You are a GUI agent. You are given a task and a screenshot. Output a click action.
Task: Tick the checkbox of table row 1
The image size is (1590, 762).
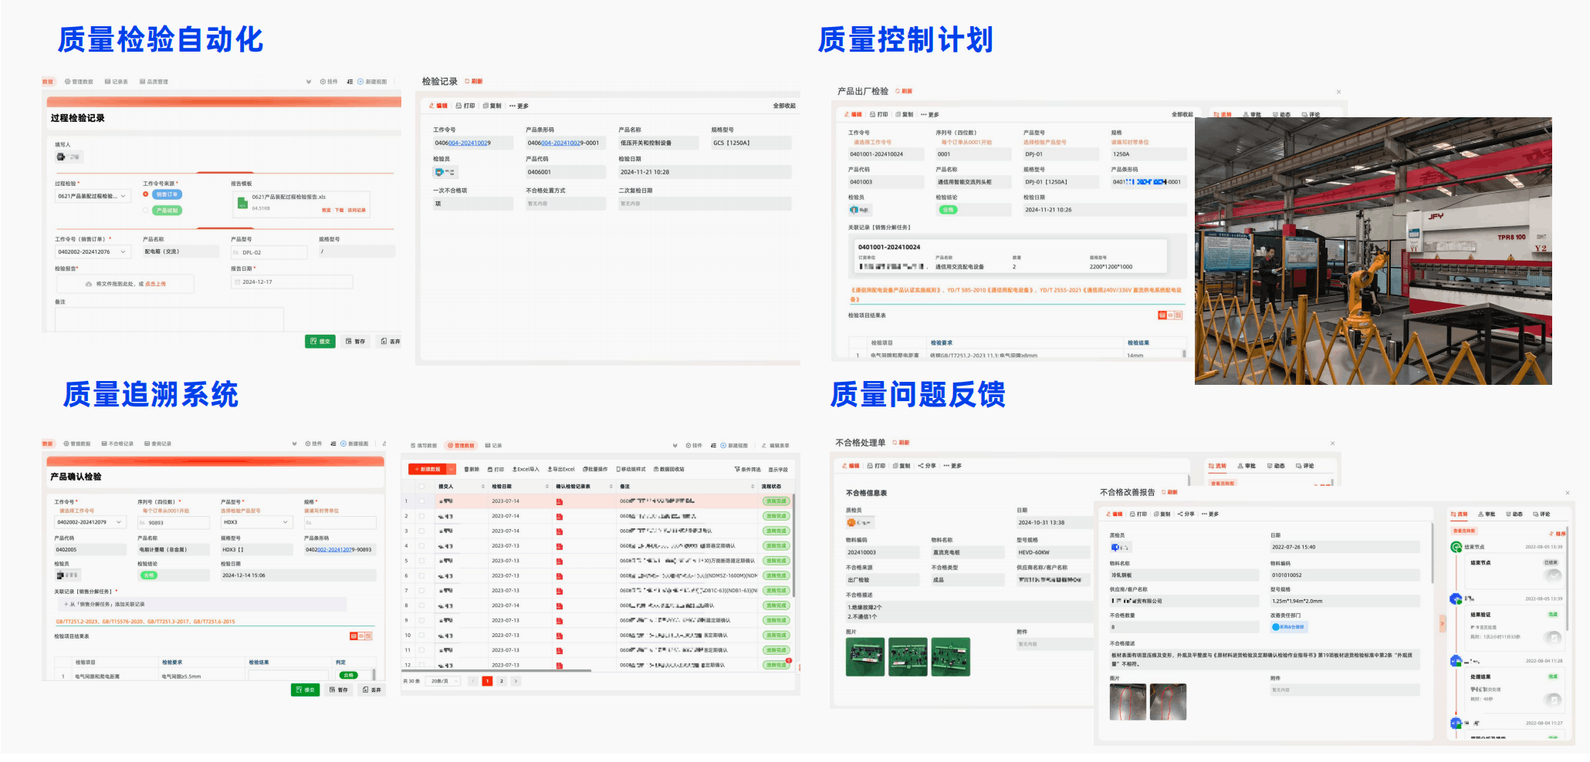coord(421,501)
